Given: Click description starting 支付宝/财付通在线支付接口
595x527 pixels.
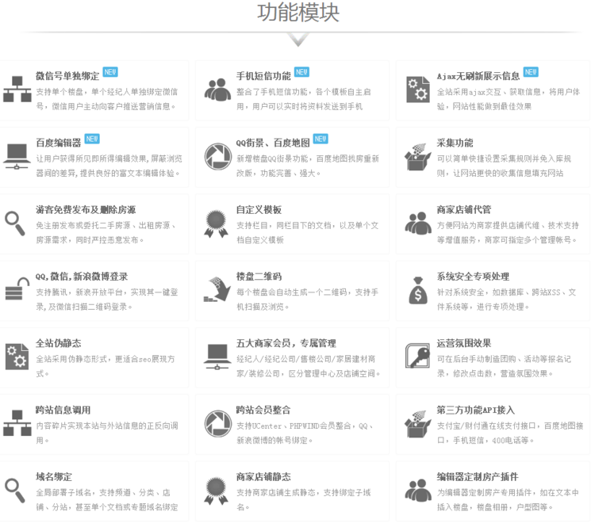Looking at the screenshot, I should (x=510, y=433).
